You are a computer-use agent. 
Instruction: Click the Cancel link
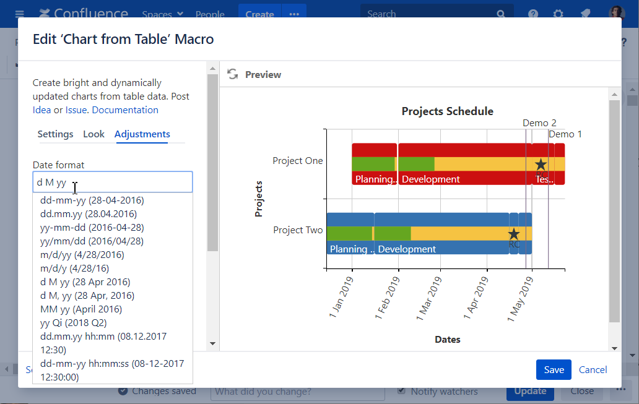coord(593,369)
